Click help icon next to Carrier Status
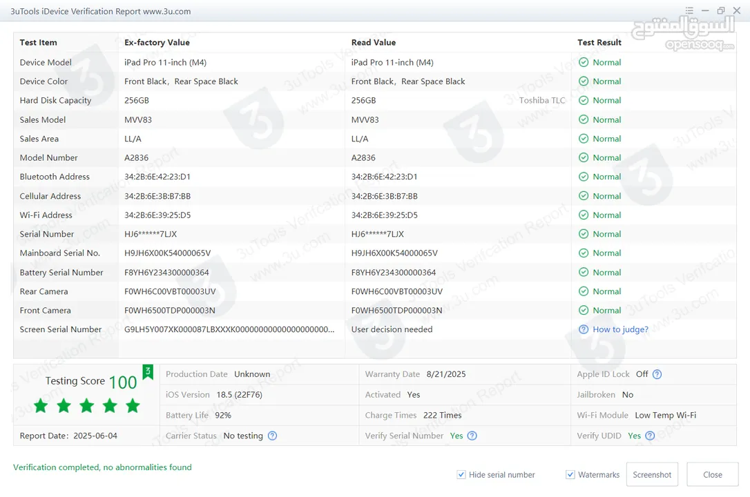750x497 pixels. (272, 436)
